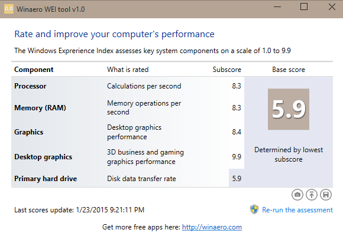
Task: Click 'Calculations per second' description
Action: point(144,86)
